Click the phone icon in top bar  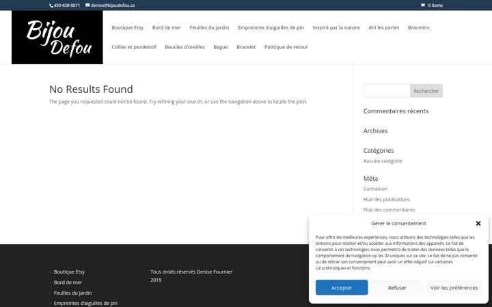[x=51, y=5]
